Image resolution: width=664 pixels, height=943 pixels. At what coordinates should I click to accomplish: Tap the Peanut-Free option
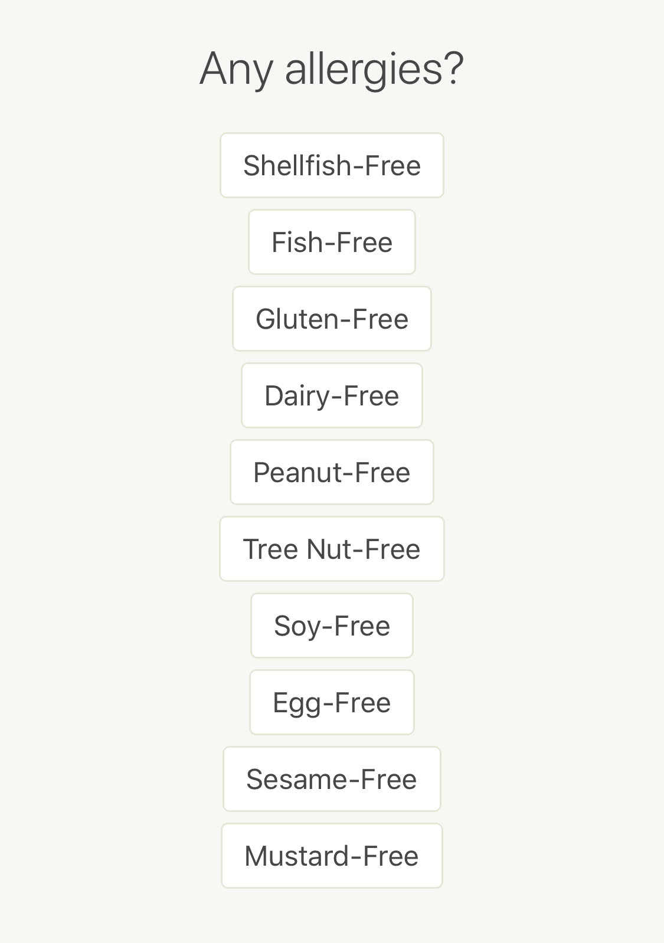click(x=332, y=472)
